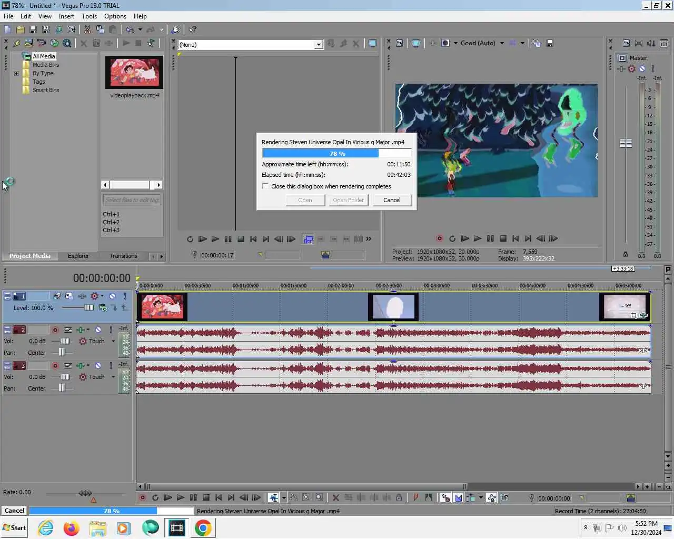The height and width of the screenshot is (539, 674).
Task: Click the Video Preview overlays dropdown arrow
Action: [522, 43]
